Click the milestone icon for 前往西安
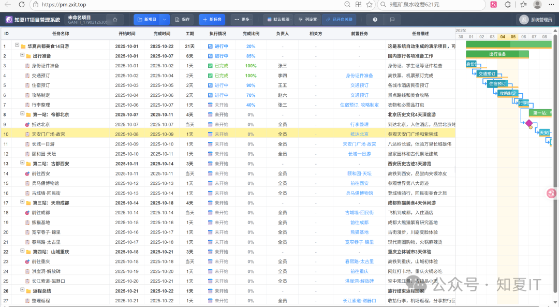 coord(27,173)
